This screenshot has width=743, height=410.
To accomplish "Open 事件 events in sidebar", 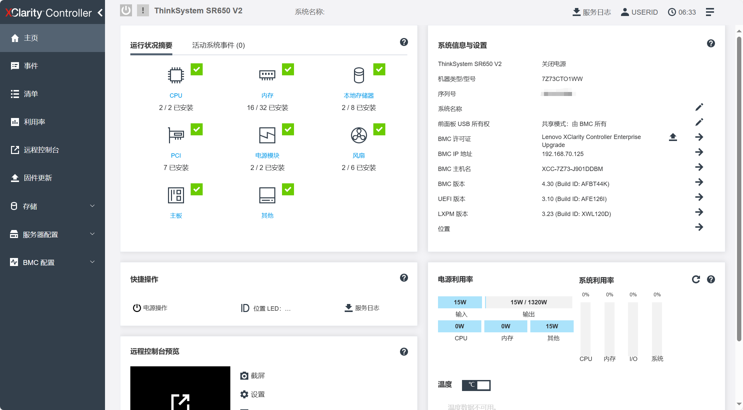I will pos(52,66).
